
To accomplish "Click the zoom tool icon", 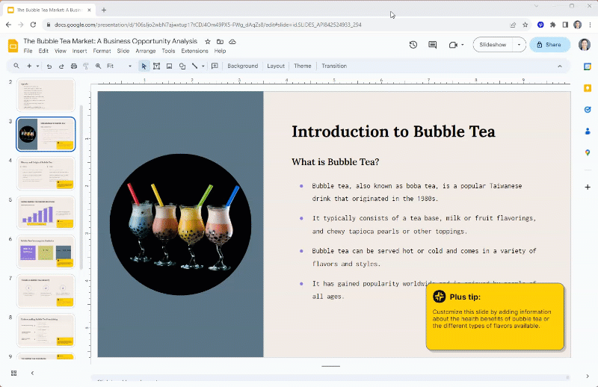I will (99, 66).
